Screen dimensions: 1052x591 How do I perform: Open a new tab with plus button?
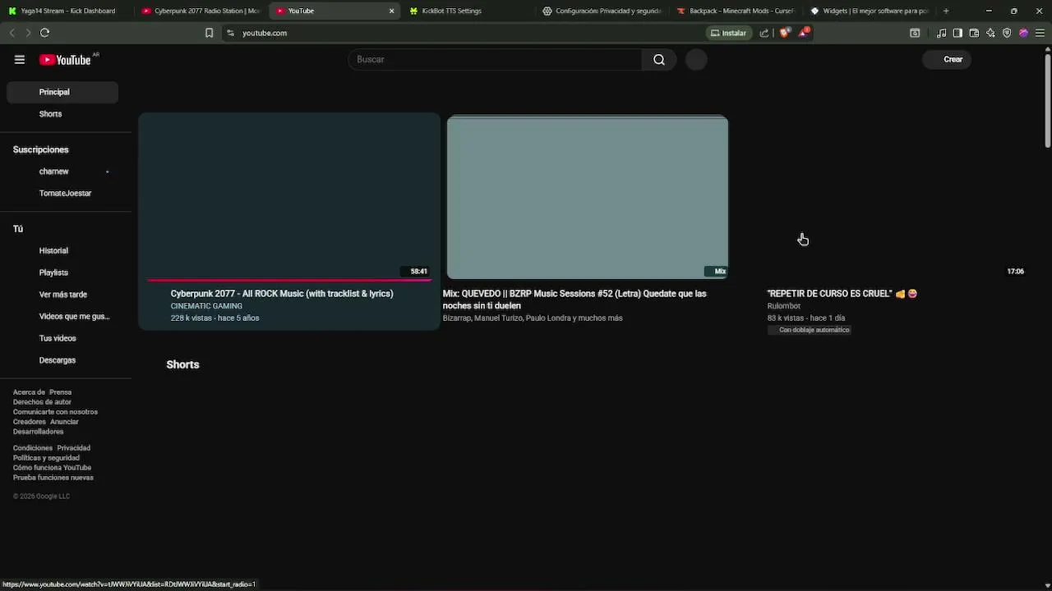tap(946, 11)
